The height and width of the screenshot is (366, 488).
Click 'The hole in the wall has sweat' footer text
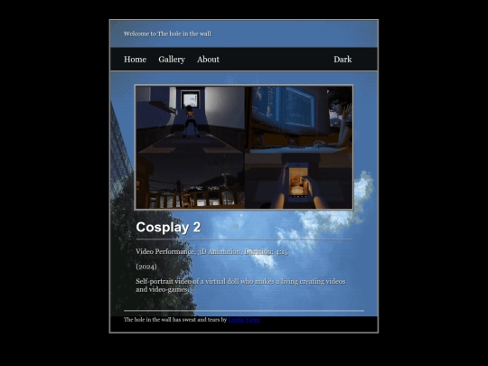click(x=175, y=320)
